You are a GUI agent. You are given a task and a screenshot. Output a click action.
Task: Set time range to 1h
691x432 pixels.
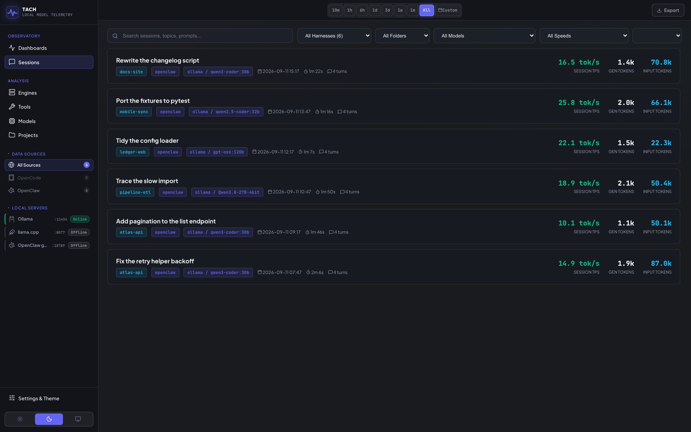tap(350, 10)
